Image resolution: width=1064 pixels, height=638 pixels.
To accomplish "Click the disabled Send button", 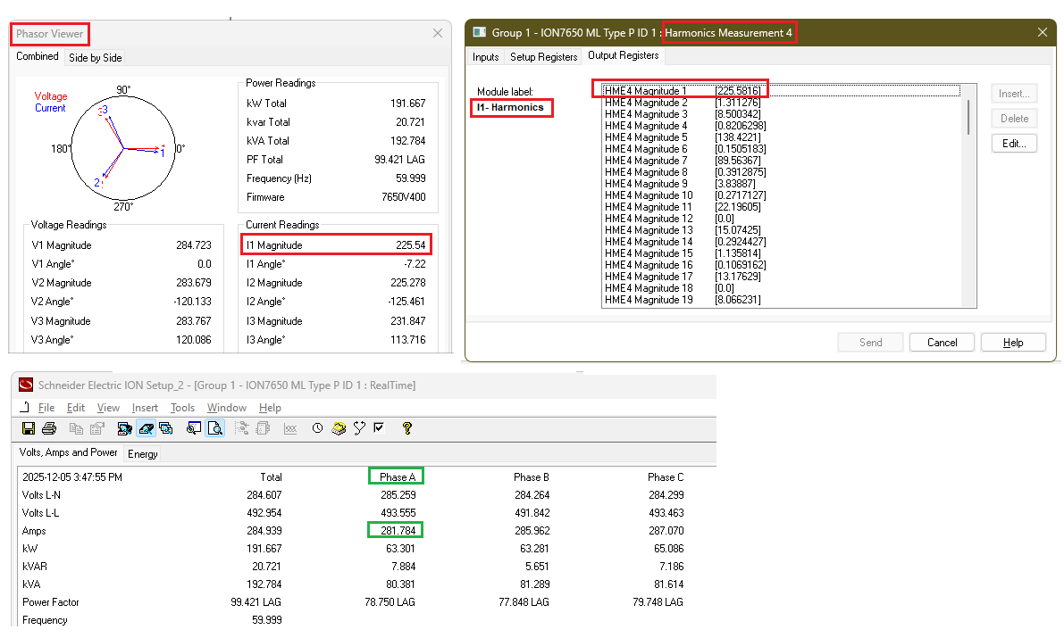I will pyautogui.click(x=871, y=343).
